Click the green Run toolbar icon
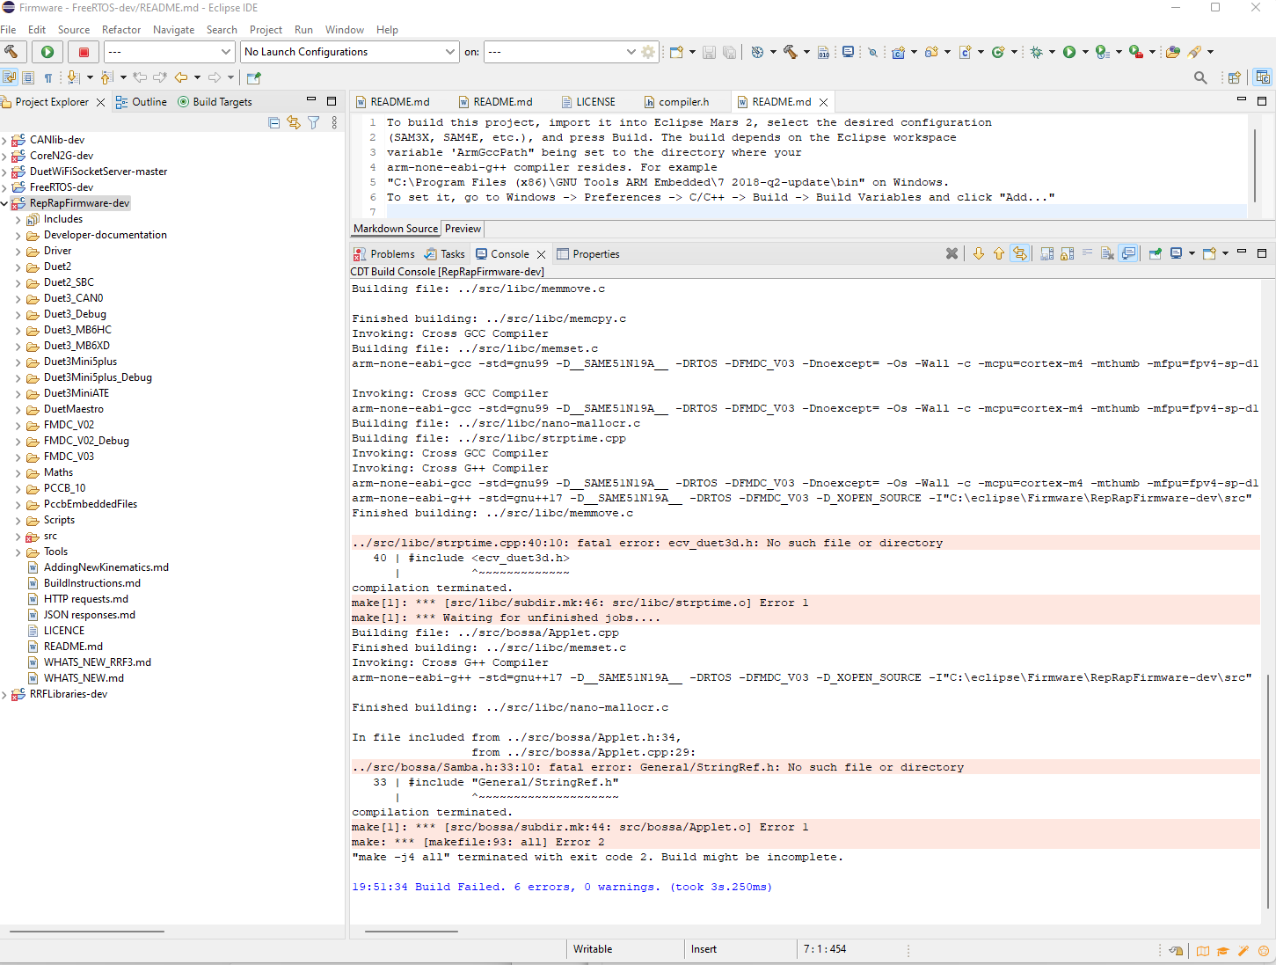Screen dimensions: 1276x965 pyautogui.click(x=1069, y=52)
